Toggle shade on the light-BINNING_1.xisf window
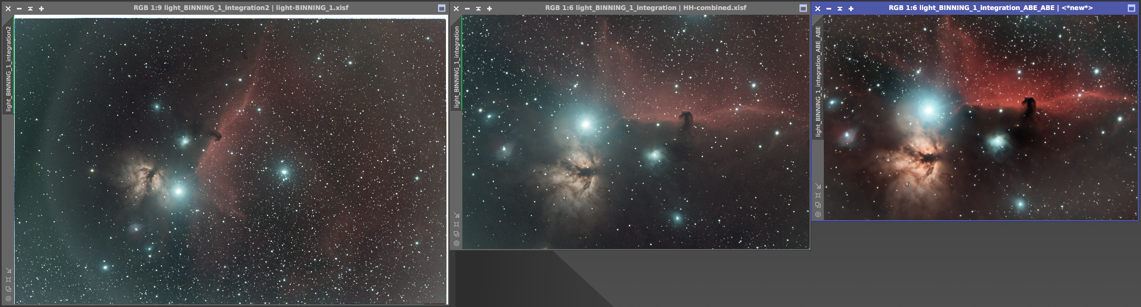The width and height of the screenshot is (1141, 307). [x=30, y=8]
